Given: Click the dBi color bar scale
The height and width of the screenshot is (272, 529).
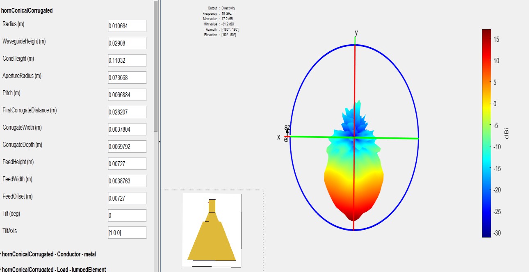Looking at the screenshot, I should click(x=486, y=133).
